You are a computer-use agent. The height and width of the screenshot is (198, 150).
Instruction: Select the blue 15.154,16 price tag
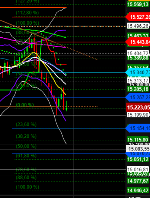(x=138, y=128)
